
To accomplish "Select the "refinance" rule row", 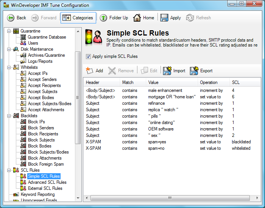I will pos(172,103).
